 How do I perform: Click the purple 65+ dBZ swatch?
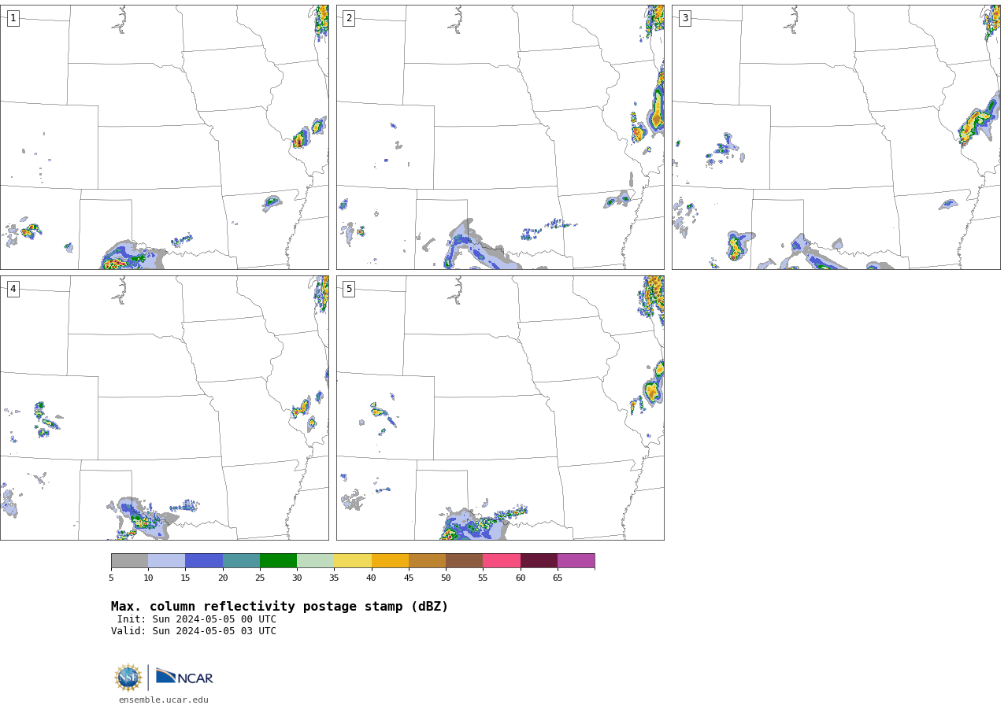[x=576, y=561]
